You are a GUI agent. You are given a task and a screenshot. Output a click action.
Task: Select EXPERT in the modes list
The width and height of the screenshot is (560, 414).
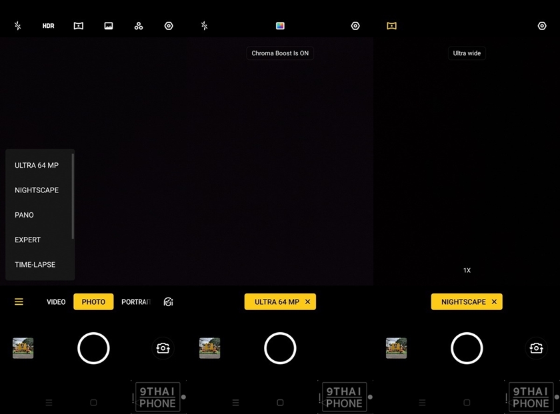(28, 240)
